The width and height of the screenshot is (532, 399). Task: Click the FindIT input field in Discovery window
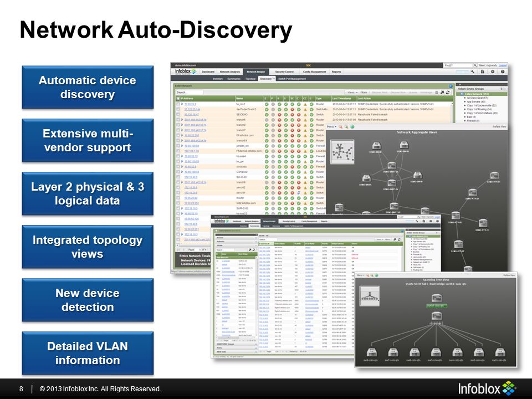point(458,65)
